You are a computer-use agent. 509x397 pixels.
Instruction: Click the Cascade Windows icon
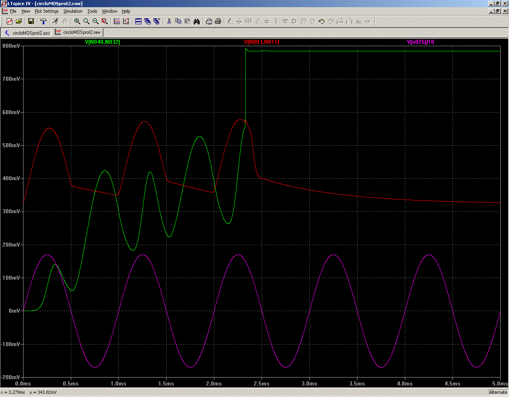point(148,21)
